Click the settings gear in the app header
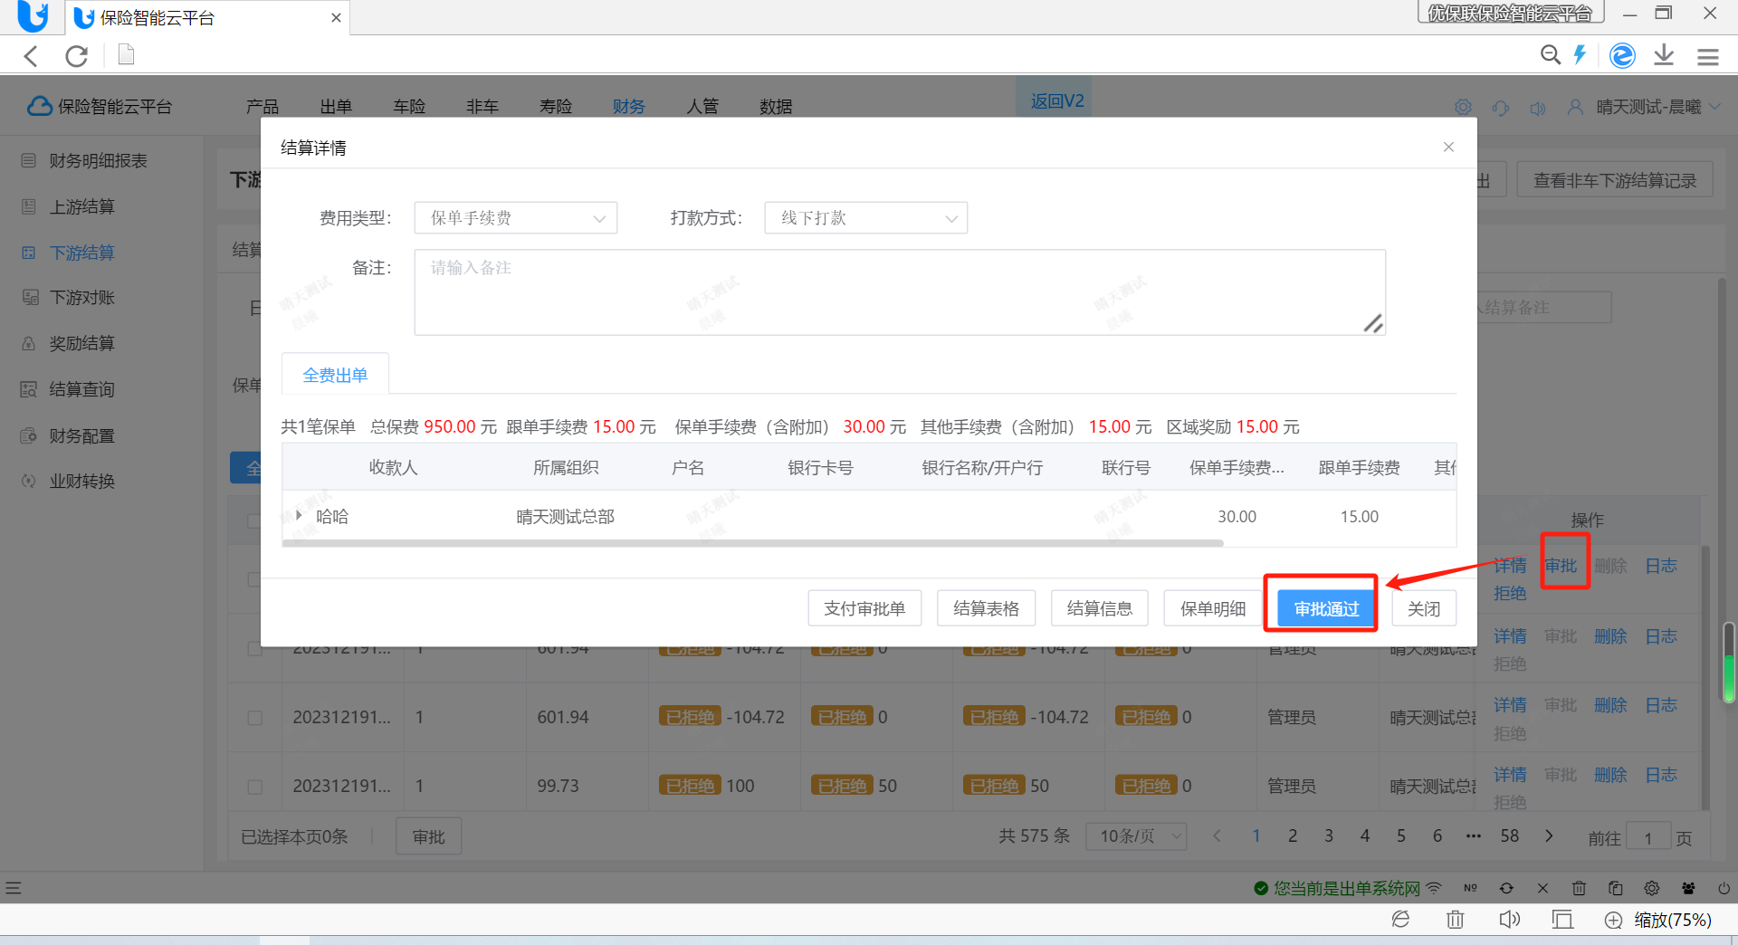 pyautogui.click(x=1463, y=108)
